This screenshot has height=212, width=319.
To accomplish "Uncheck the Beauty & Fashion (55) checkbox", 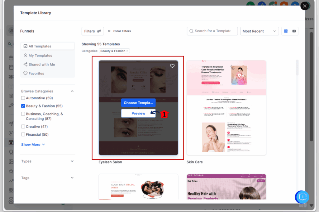I will (x=23, y=106).
